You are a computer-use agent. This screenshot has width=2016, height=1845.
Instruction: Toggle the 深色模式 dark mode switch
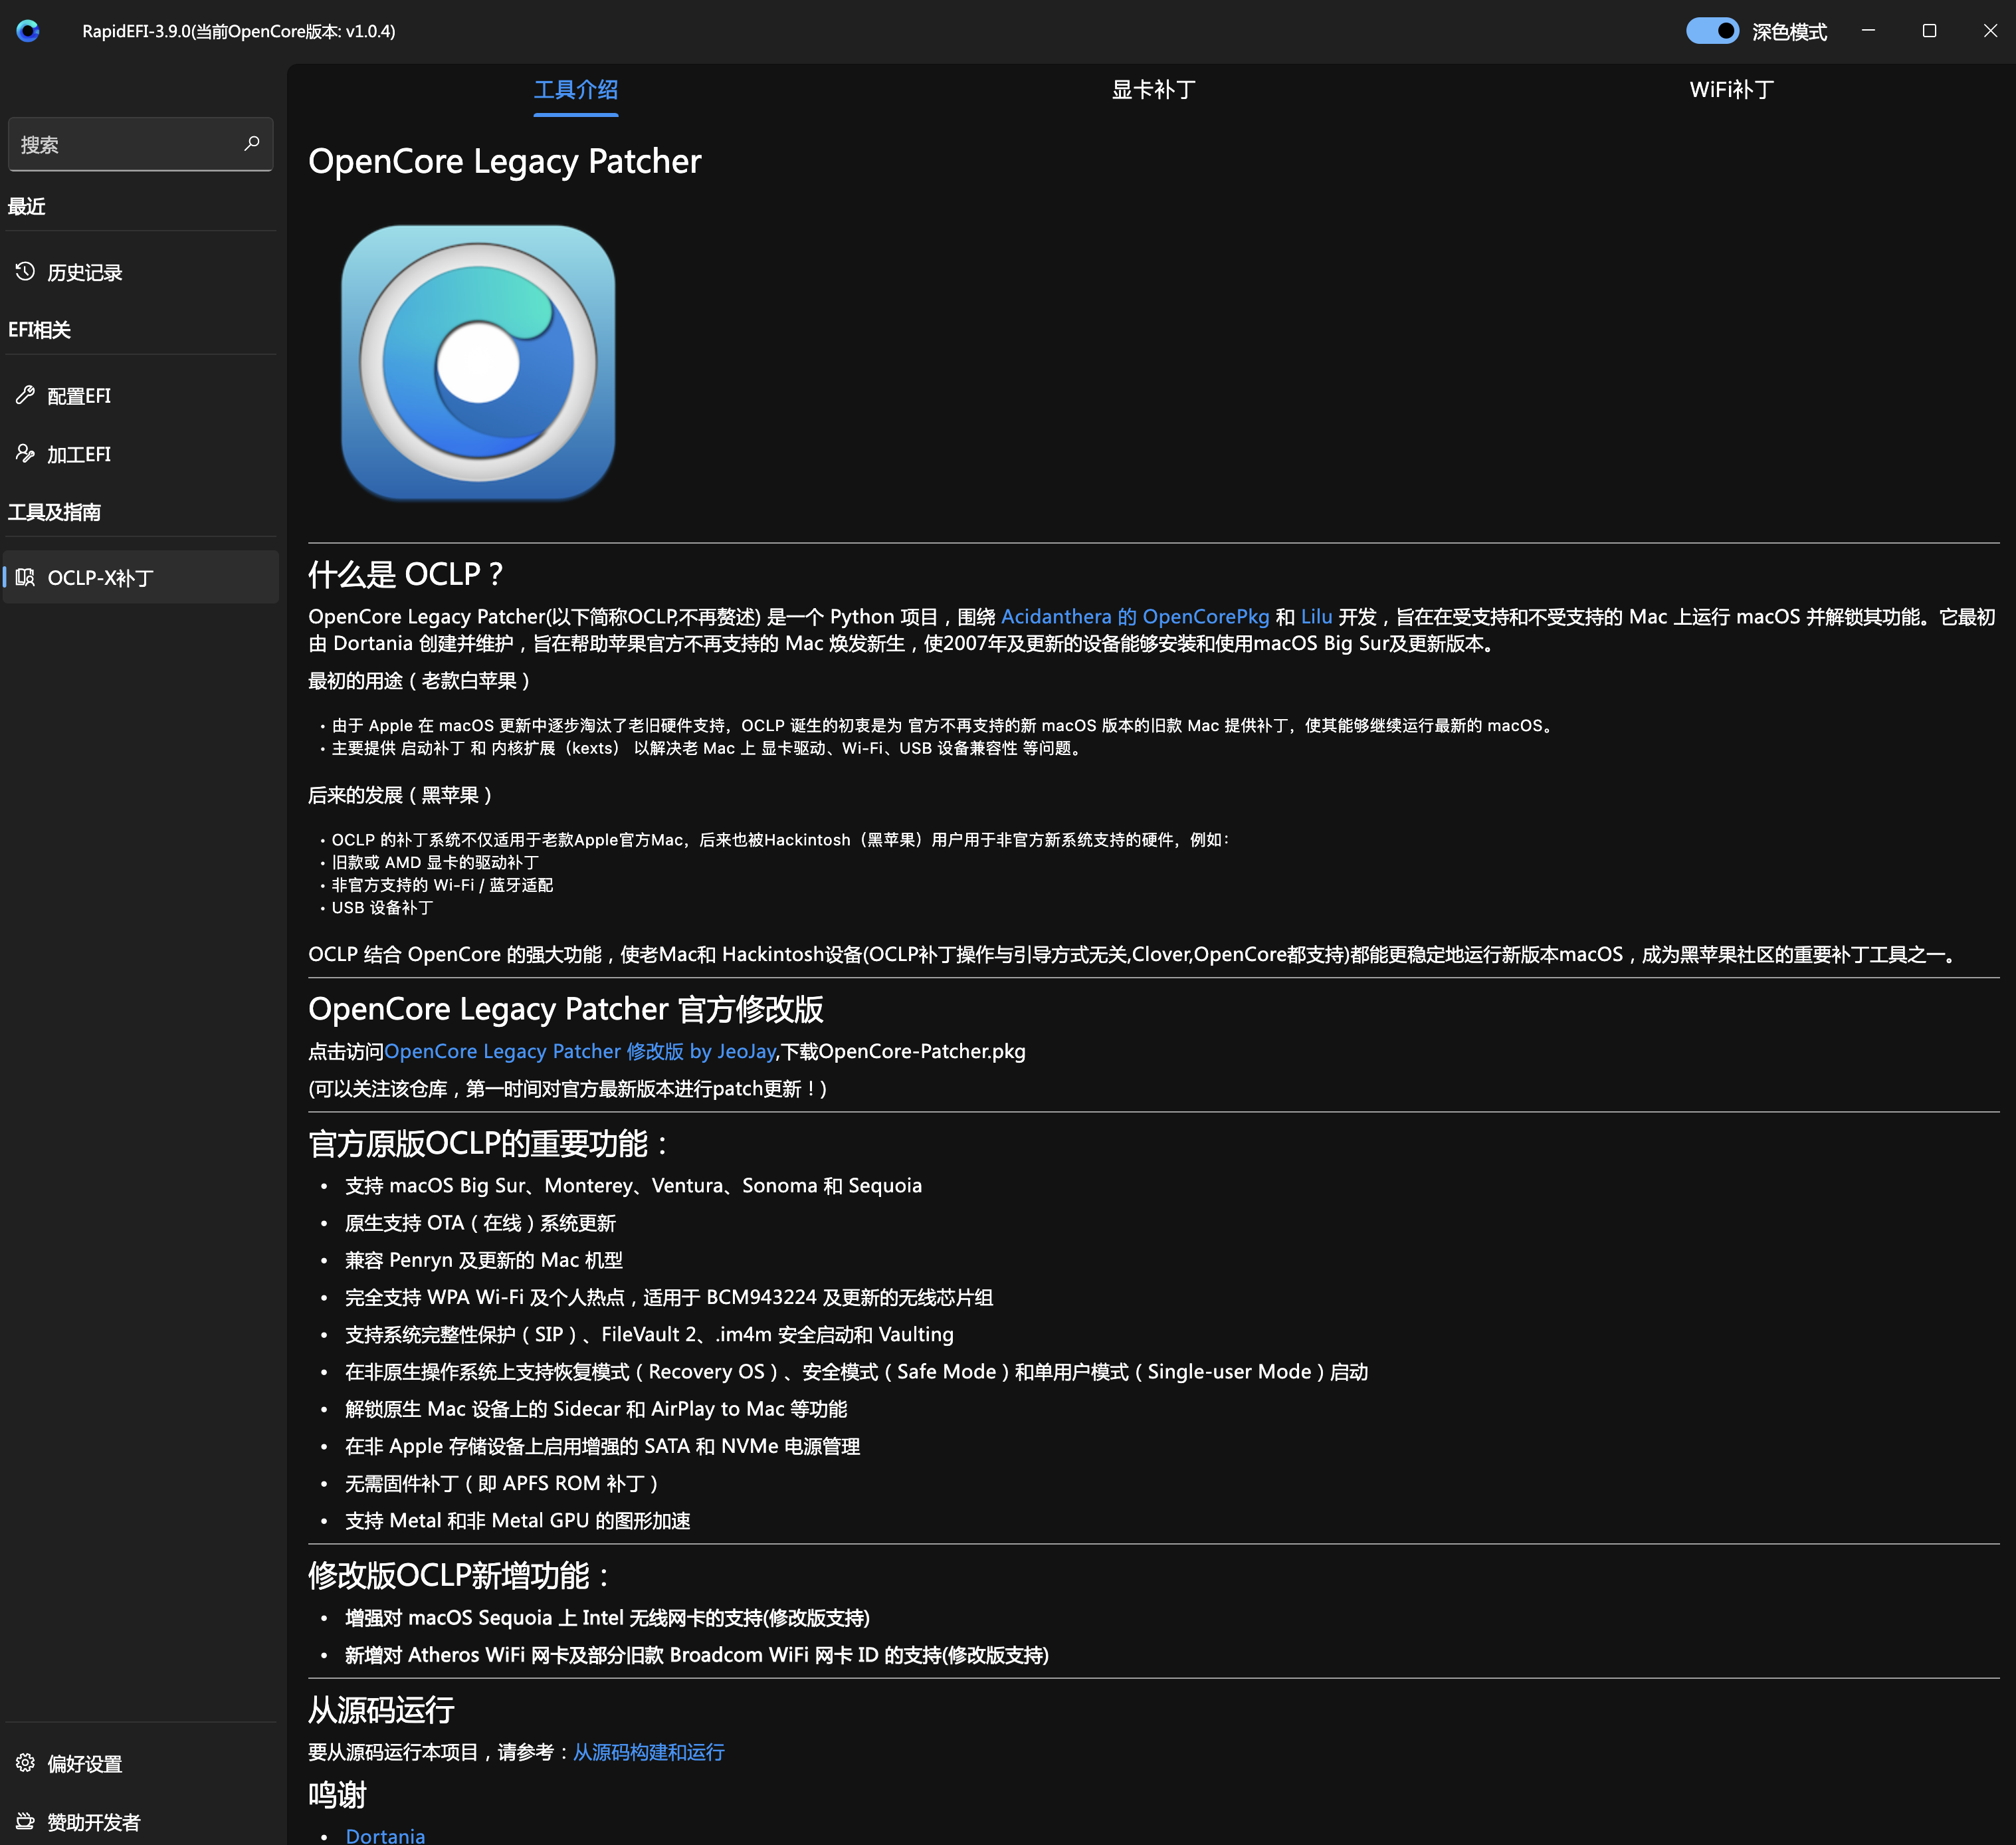(x=1712, y=31)
